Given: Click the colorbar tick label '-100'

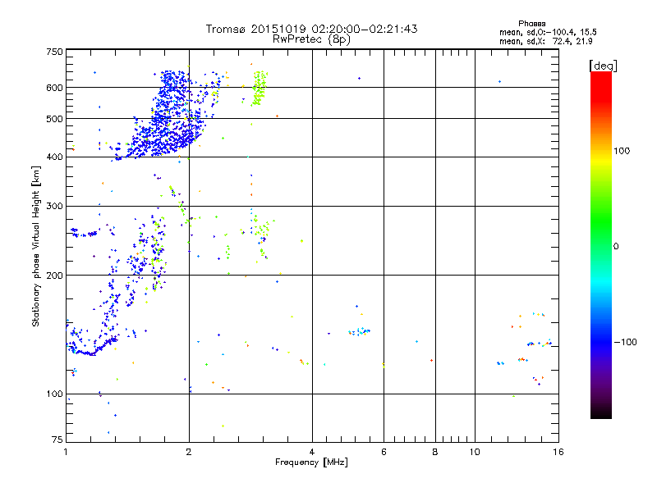Looking at the screenshot, I should pos(625,342).
